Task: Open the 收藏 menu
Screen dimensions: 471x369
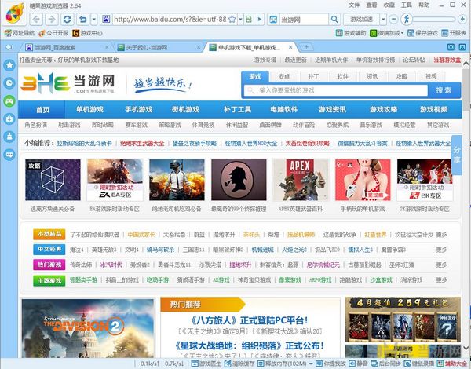Action: [389, 5]
